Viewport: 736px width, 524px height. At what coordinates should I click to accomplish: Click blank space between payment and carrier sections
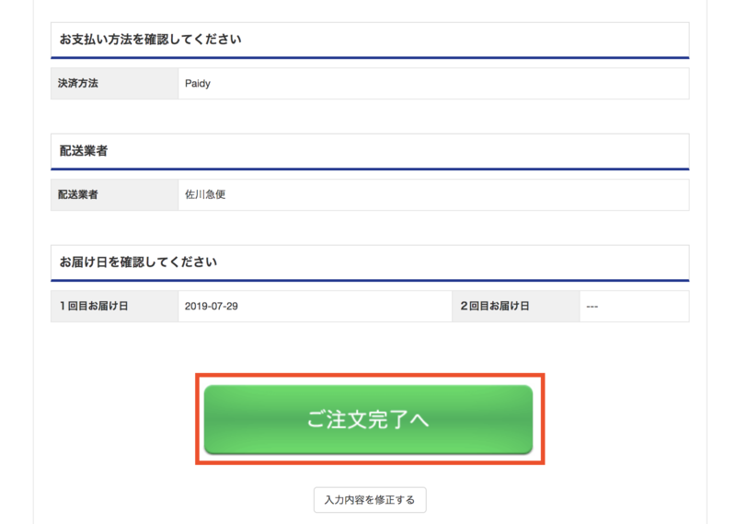[370, 116]
